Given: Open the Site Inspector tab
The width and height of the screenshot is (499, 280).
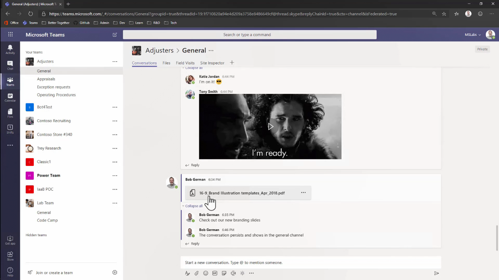Looking at the screenshot, I should tap(212, 63).
